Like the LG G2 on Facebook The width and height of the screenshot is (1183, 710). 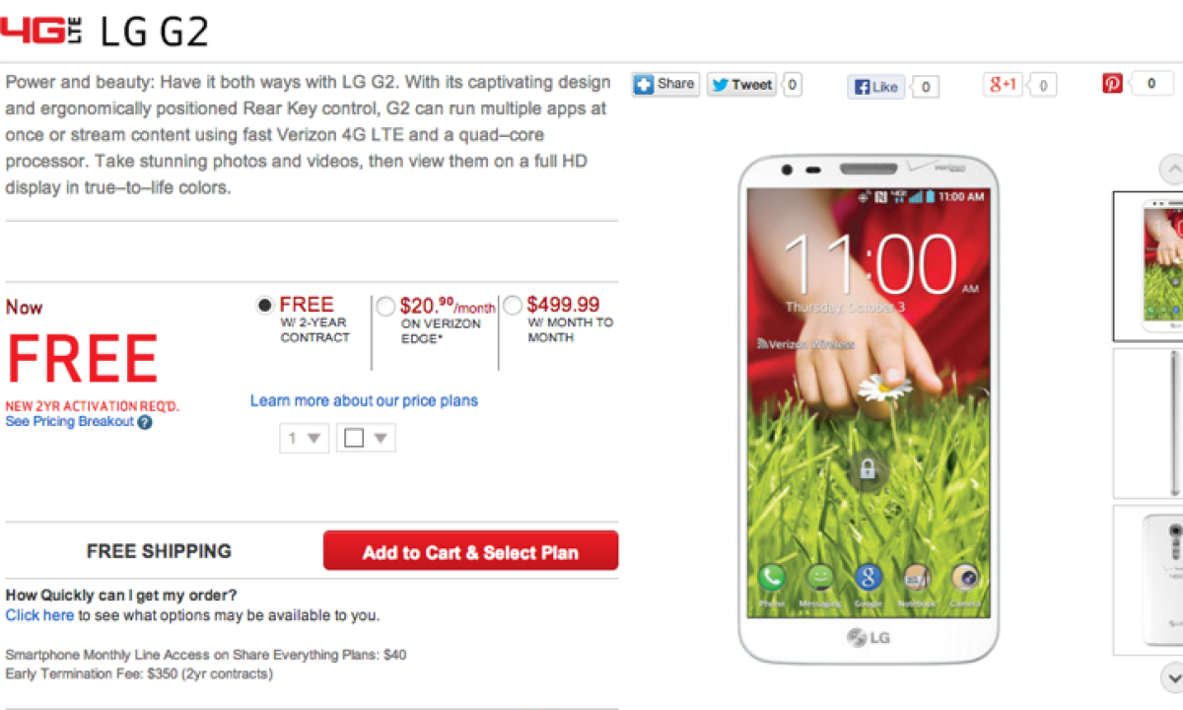876,87
